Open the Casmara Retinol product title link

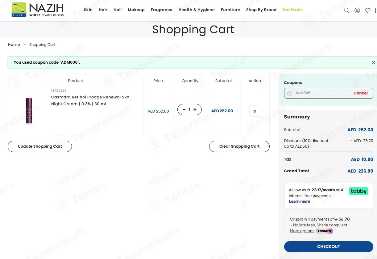(90, 101)
